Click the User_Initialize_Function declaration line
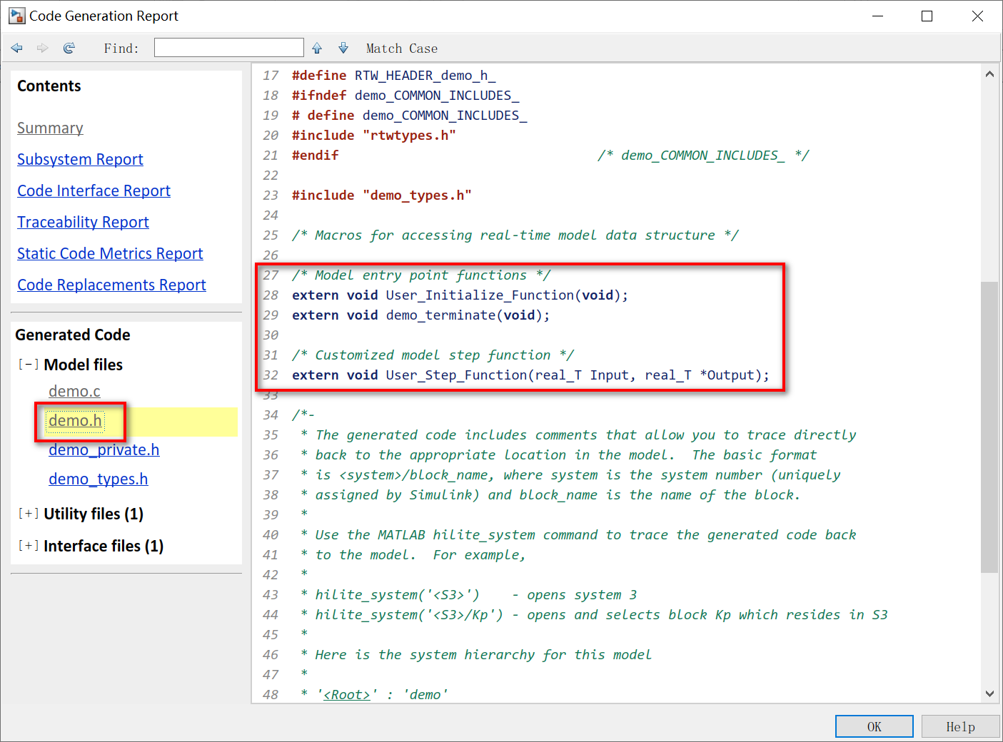1003x742 pixels. click(x=460, y=295)
